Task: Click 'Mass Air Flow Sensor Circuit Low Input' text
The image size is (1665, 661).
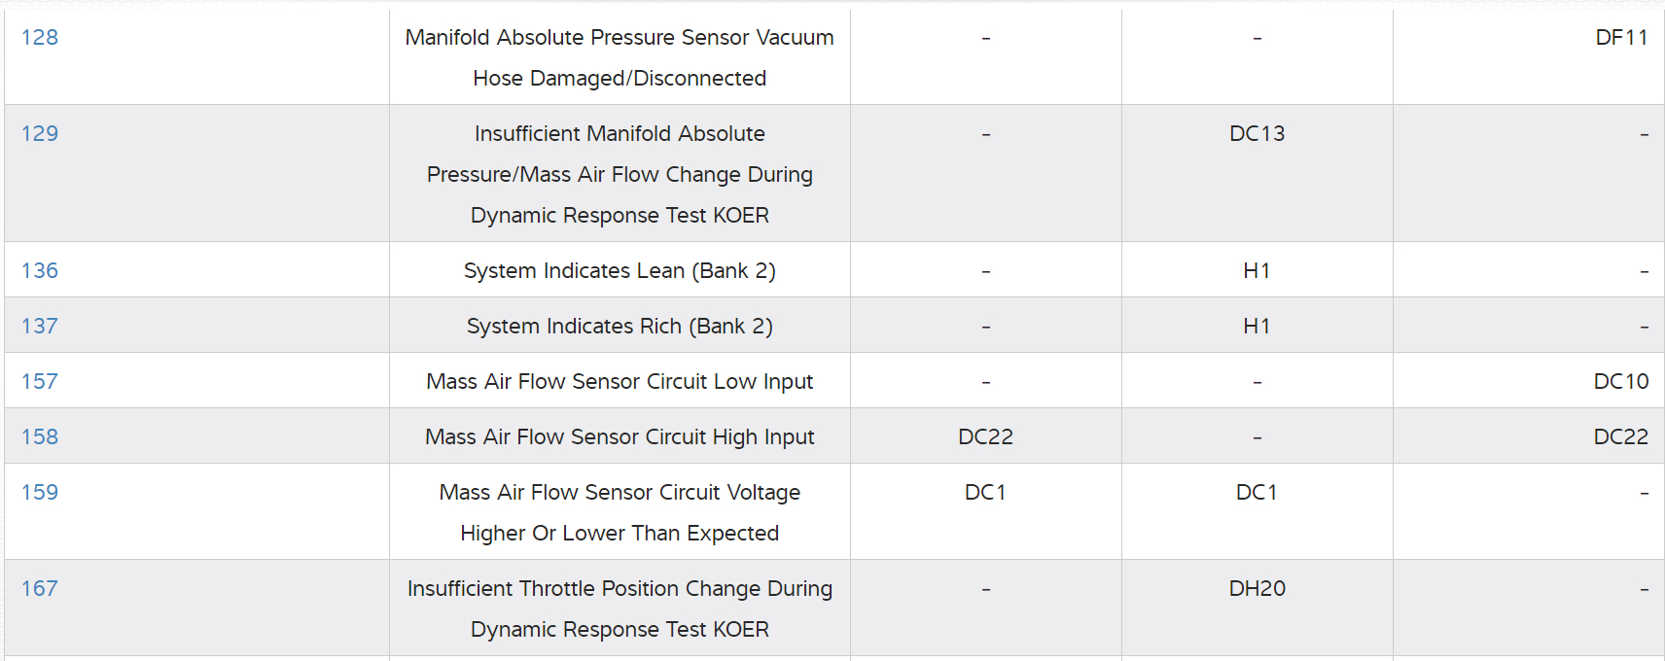Action: coord(620,382)
